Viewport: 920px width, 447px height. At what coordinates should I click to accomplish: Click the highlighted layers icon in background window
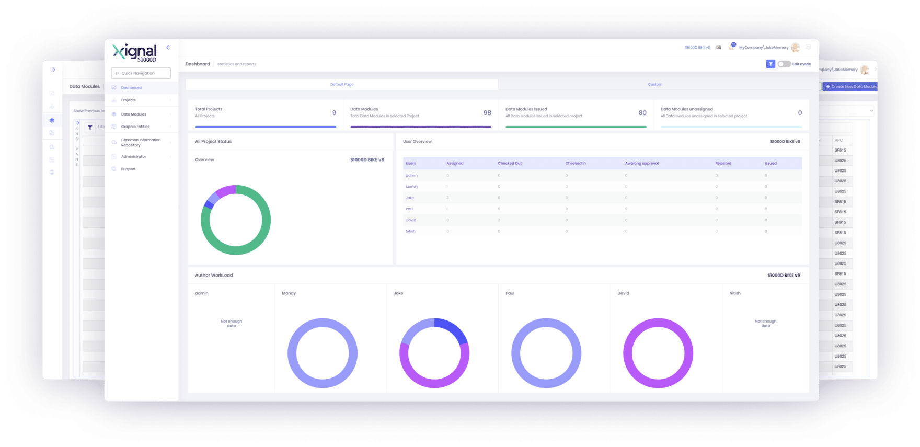pyautogui.click(x=52, y=120)
